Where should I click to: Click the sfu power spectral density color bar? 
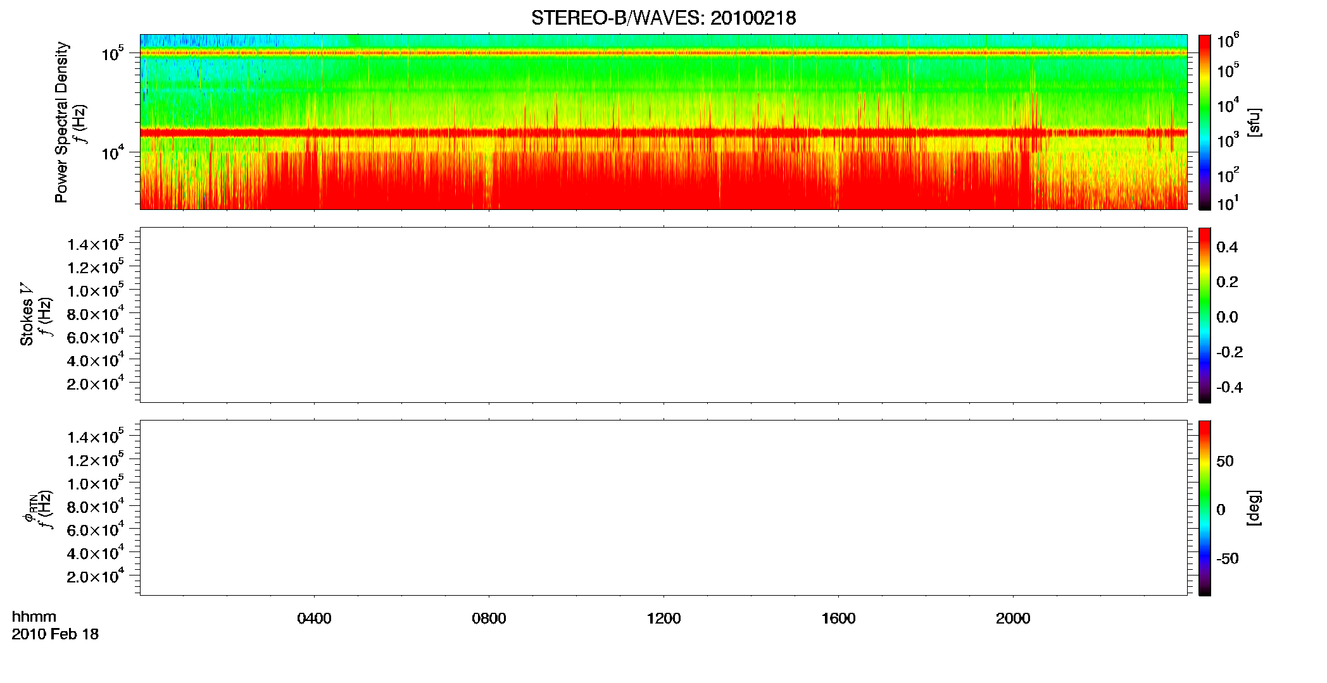coord(1204,122)
